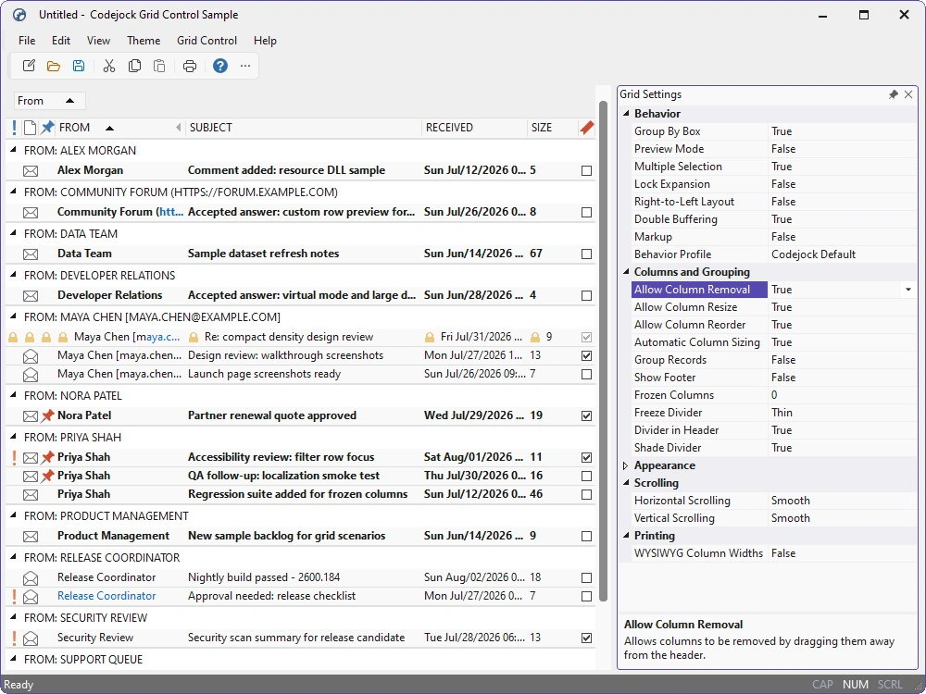The height and width of the screenshot is (694, 926).
Task: Open a file with the folder icon
Action: (54, 66)
